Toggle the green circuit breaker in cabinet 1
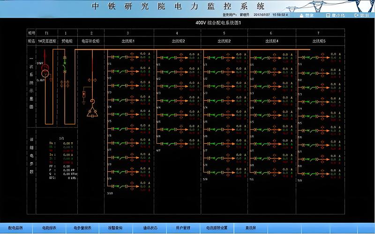 pos(65,62)
